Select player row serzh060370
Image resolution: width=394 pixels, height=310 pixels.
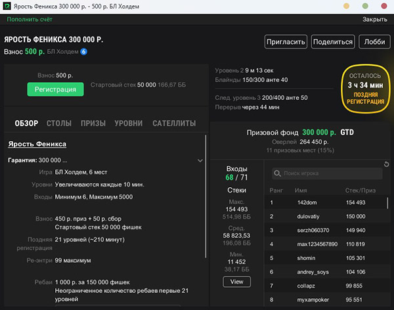(326, 230)
